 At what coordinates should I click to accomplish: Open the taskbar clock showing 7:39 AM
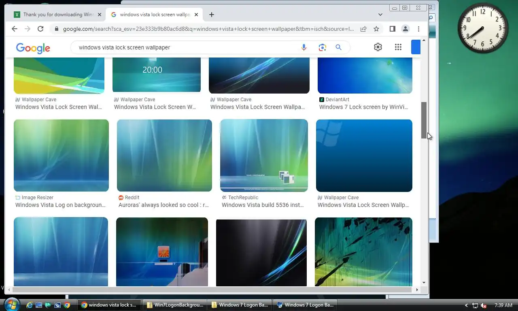(x=503, y=305)
